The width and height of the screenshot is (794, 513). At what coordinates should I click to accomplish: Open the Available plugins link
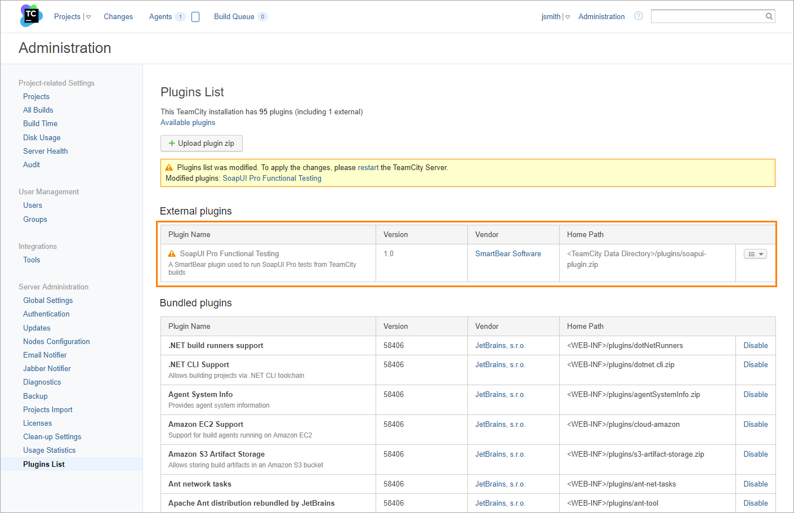point(188,122)
